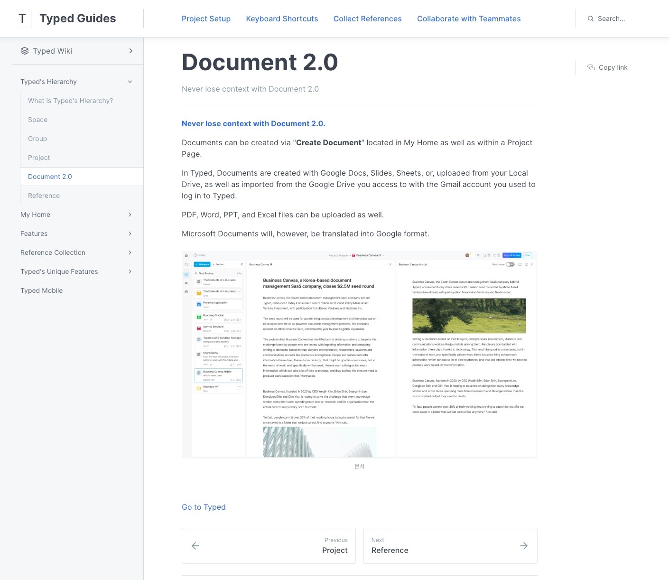Click the Copy link chain icon

point(591,67)
